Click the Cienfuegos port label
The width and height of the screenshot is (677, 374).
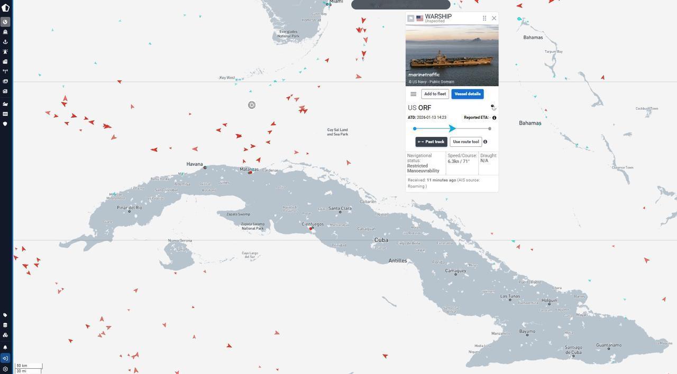(313, 225)
